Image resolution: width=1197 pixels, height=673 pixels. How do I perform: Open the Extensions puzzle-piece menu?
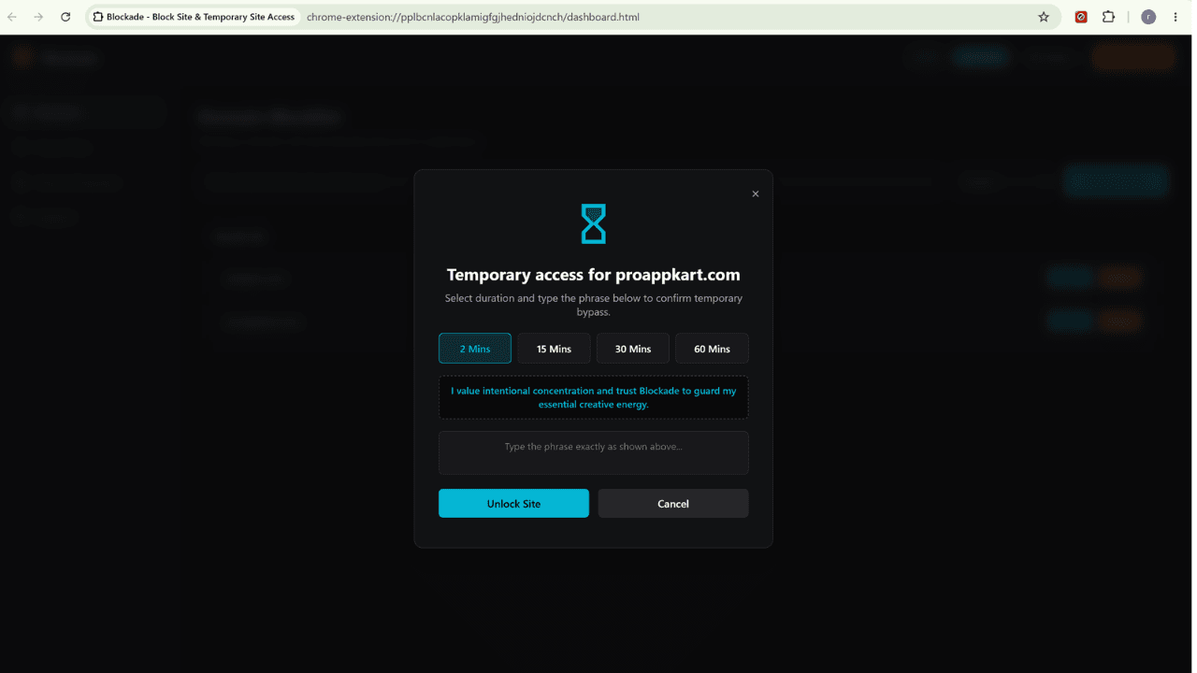tap(1109, 17)
